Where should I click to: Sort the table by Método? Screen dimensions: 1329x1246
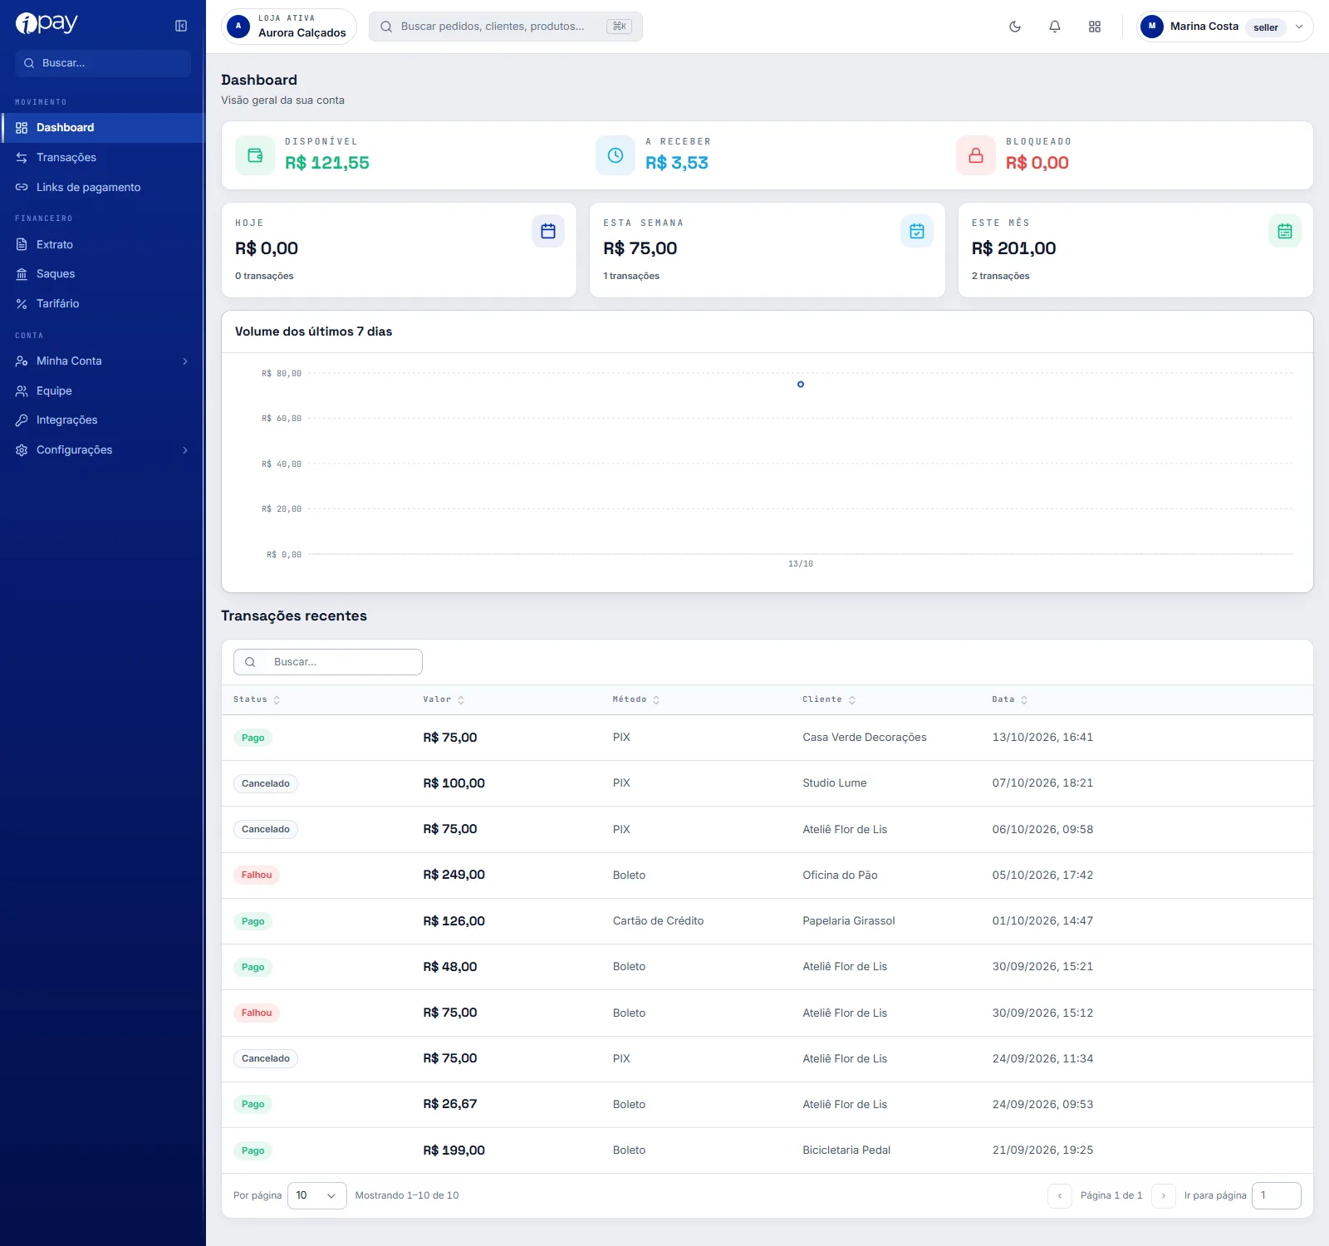(x=636, y=699)
